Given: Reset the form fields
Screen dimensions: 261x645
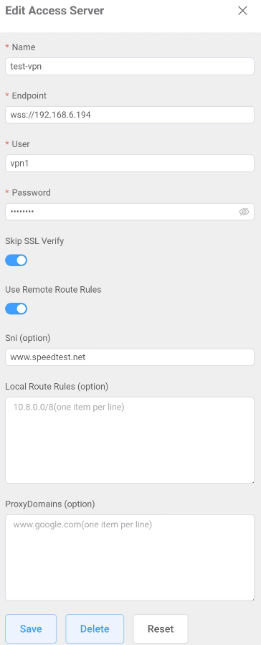Looking at the screenshot, I should click(161, 628).
